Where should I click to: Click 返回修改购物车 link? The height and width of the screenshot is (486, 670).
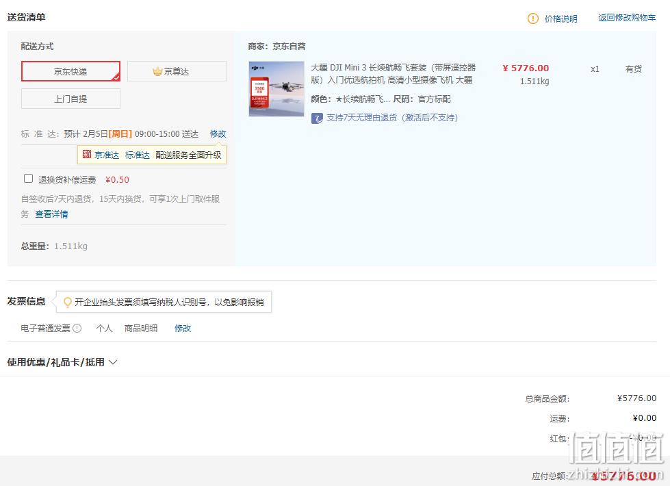click(x=627, y=18)
